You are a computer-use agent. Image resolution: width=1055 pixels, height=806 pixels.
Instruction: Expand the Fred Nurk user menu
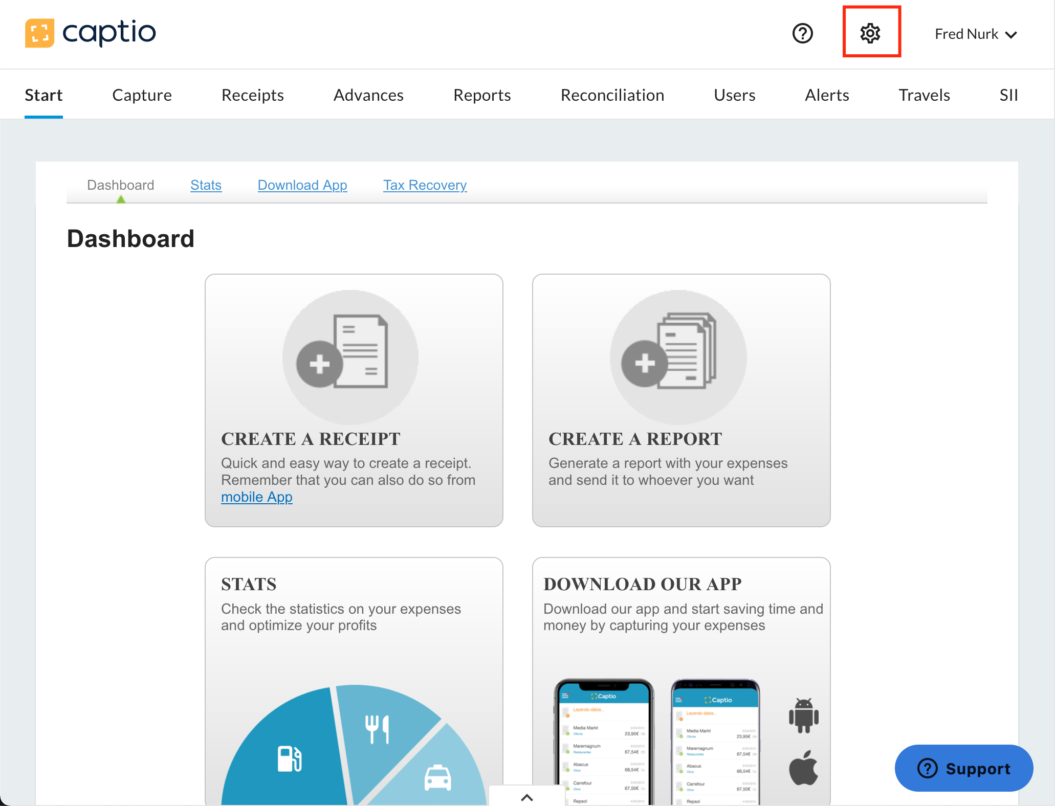click(x=976, y=34)
